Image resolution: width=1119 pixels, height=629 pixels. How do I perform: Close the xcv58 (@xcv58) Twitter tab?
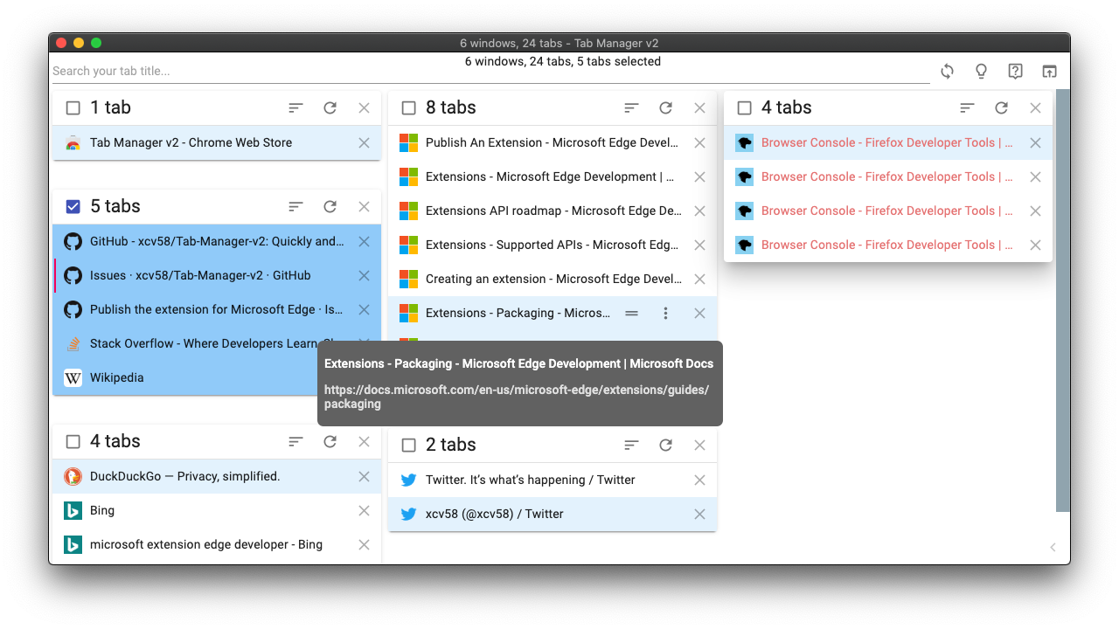click(x=700, y=514)
